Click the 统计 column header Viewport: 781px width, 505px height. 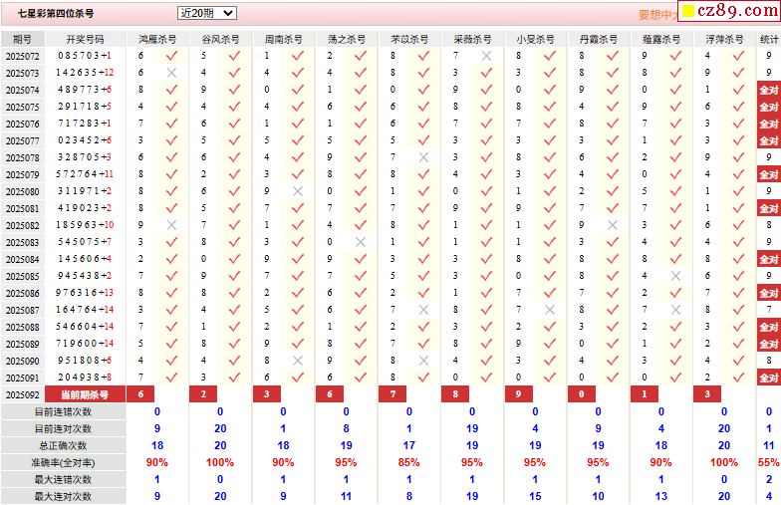pyautogui.click(x=769, y=40)
